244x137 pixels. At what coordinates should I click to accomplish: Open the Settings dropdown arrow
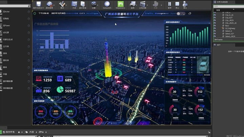[98, 5]
